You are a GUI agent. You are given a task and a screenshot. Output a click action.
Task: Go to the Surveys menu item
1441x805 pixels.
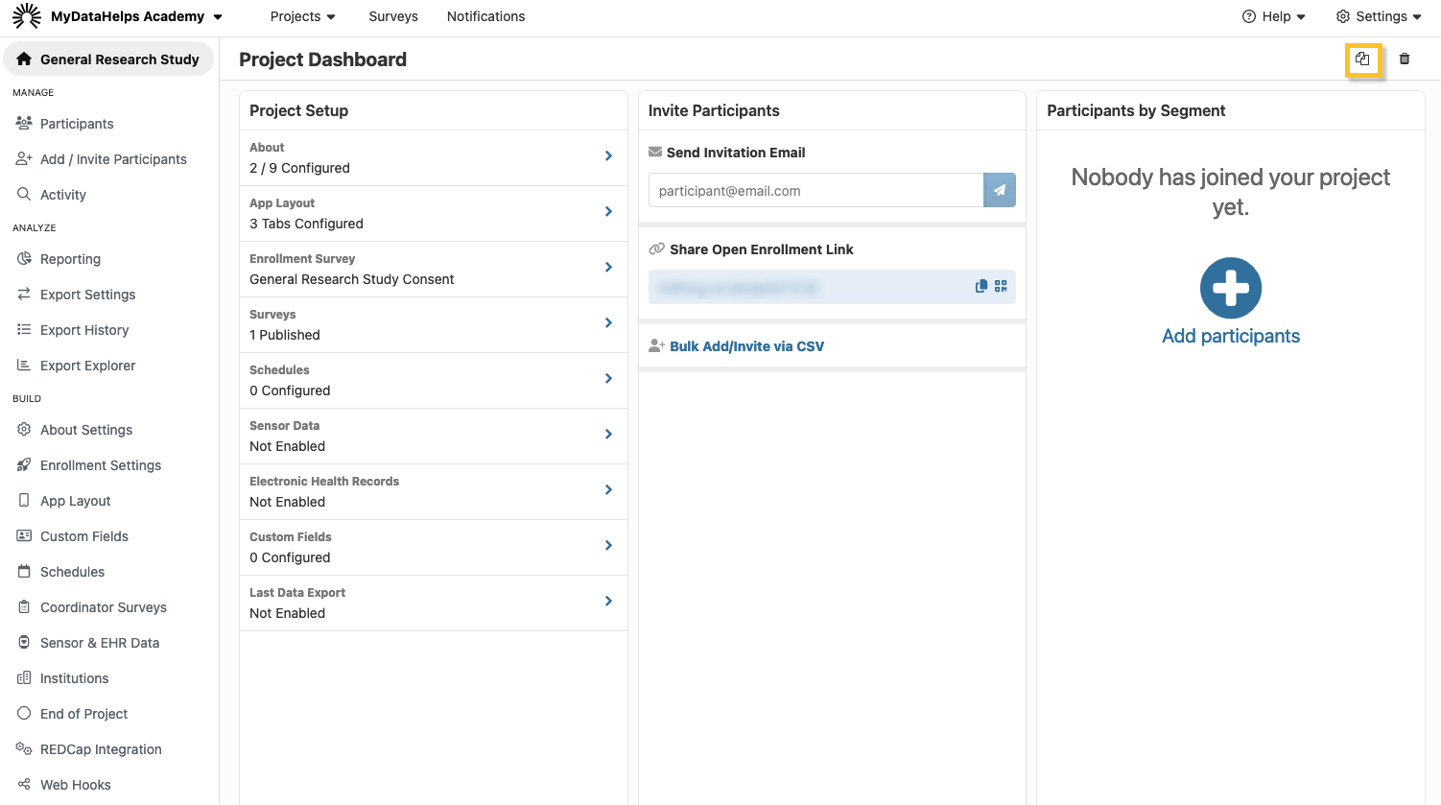[x=393, y=16]
